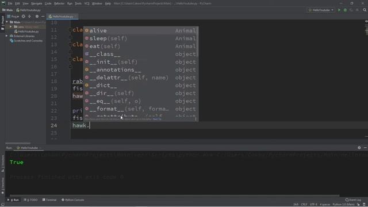Open the TODO tool window tab
Viewport: 368px width, 207px height.
click(30, 200)
